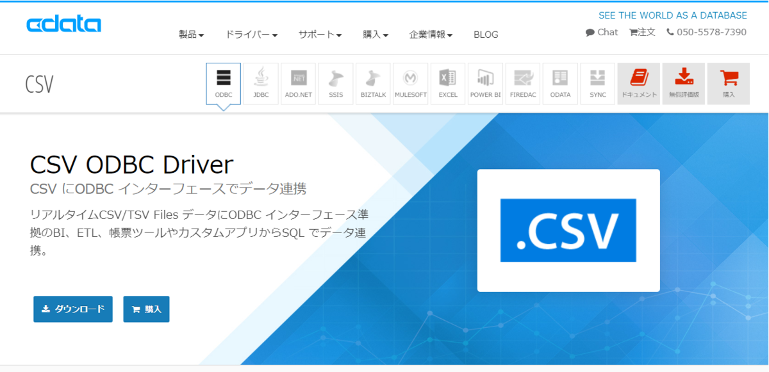Select the SSIS edition icon
769x372 pixels.
[x=336, y=83]
